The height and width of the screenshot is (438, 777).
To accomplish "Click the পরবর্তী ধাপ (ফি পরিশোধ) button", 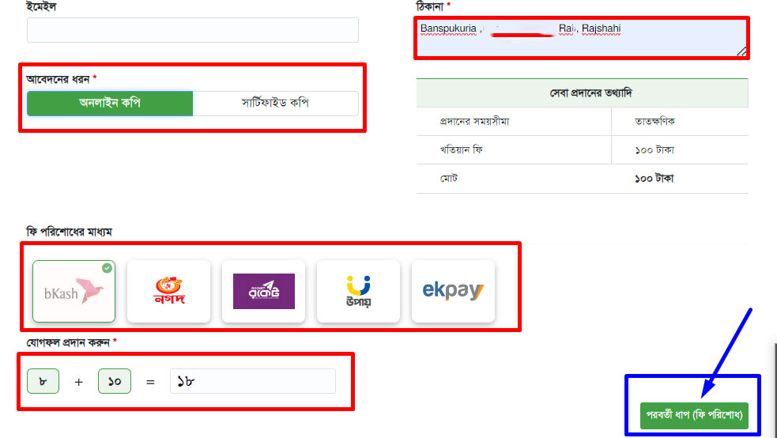I will (x=694, y=415).
